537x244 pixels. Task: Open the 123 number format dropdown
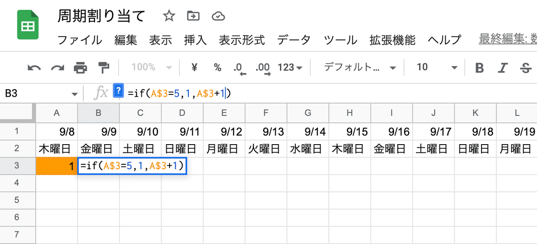pos(290,68)
